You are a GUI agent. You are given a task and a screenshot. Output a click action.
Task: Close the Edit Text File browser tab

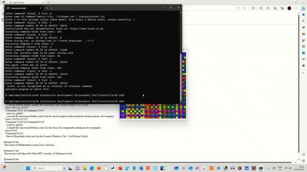point(43,2)
